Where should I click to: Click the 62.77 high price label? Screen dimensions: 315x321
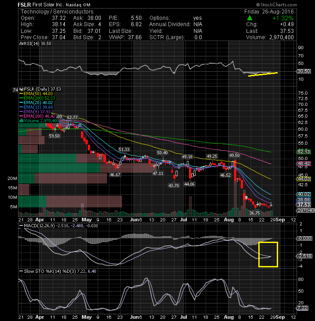point(72,118)
